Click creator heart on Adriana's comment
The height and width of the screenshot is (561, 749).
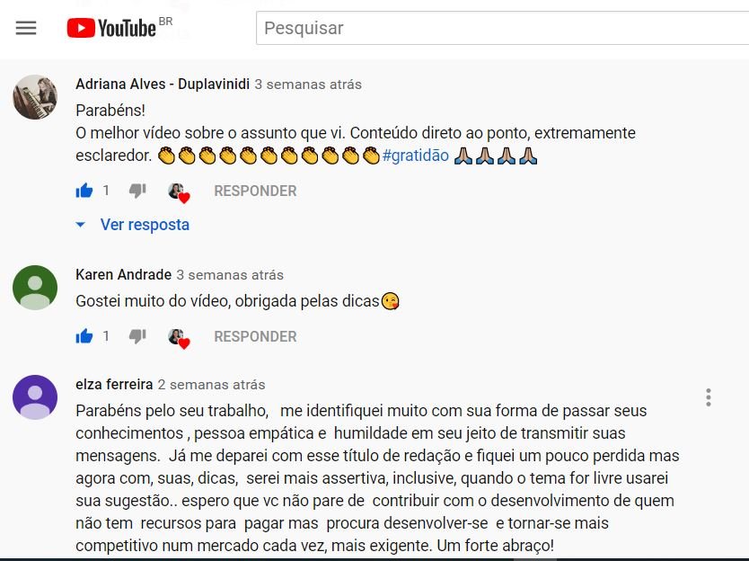pos(179,192)
